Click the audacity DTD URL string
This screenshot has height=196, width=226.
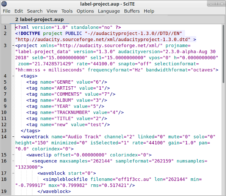coord(103,40)
